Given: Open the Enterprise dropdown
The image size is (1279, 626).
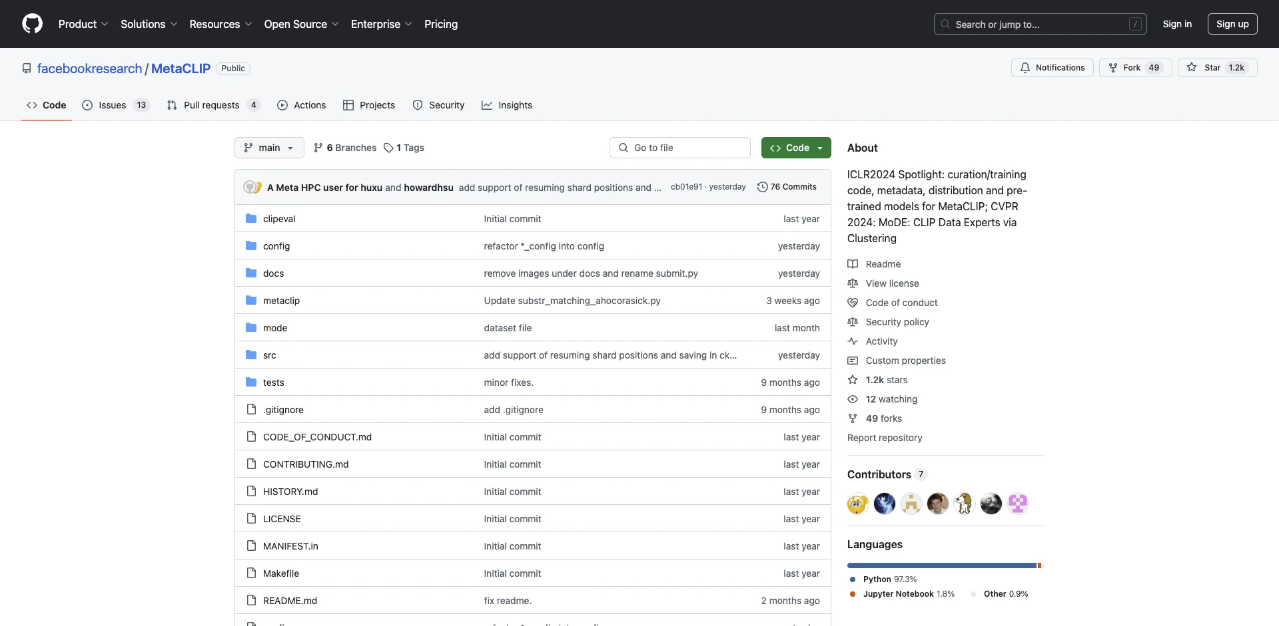Looking at the screenshot, I should 381,24.
